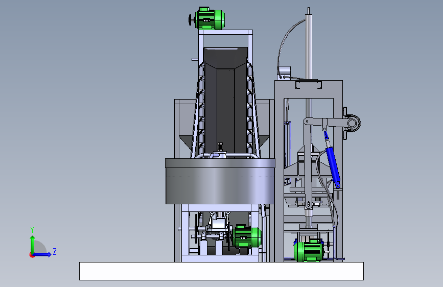Select the green motor under the press frame
This screenshot has height=287, width=443.
[x=309, y=250]
